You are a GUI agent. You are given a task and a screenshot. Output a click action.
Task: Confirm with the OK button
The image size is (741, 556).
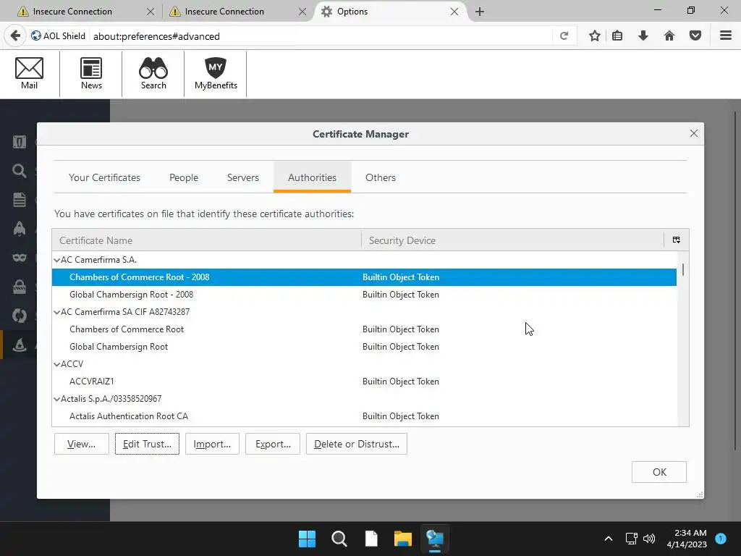[659, 472]
